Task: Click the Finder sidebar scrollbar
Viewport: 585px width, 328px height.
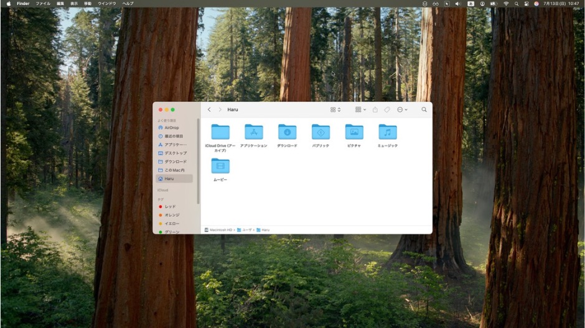Action: 198,162
